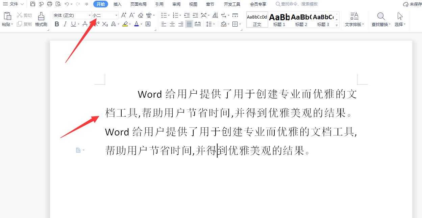
Task: Open the borders dropdown
Action: tap(240, 24)
